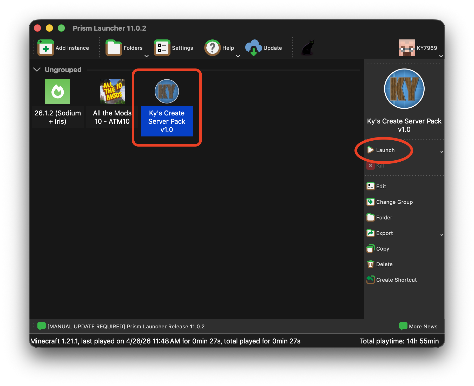474x386 pixels.
Task: Click the Change Group tag icon
Action: pos(370,202)
